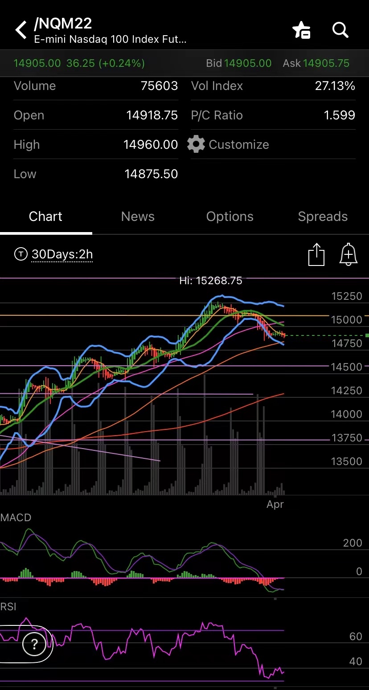Open the 30Days:2h timeframe selector
The image size is (369, 690).
(x=62, y=254)
